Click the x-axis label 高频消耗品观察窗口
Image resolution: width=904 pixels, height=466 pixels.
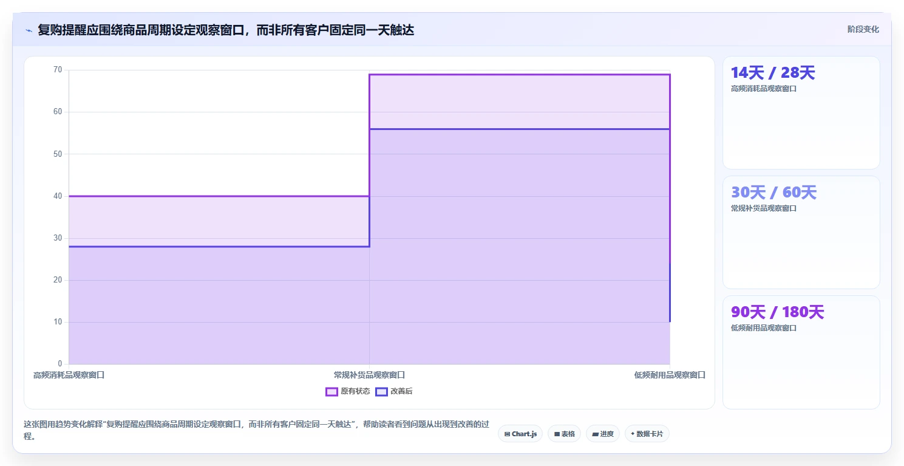[69, 375]
